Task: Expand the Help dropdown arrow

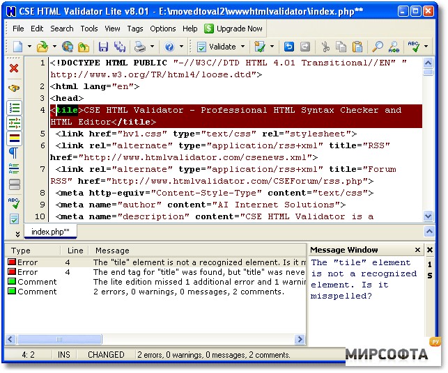Action: (181, 46)
